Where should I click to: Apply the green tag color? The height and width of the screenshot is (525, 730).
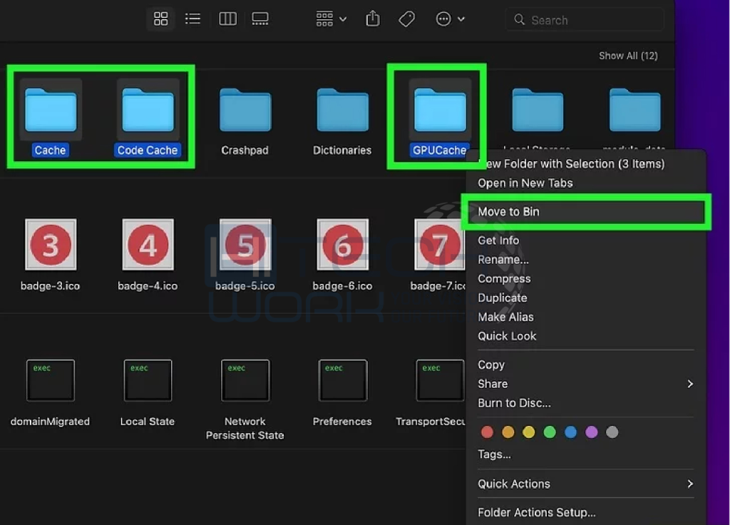[x=550, y=432]
